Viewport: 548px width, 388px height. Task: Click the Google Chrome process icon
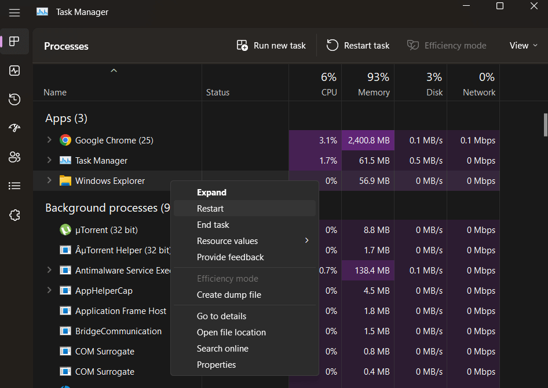coord(65,141)
